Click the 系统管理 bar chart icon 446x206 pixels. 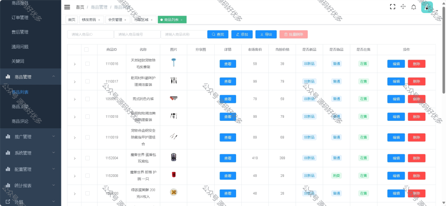point(8,153)
